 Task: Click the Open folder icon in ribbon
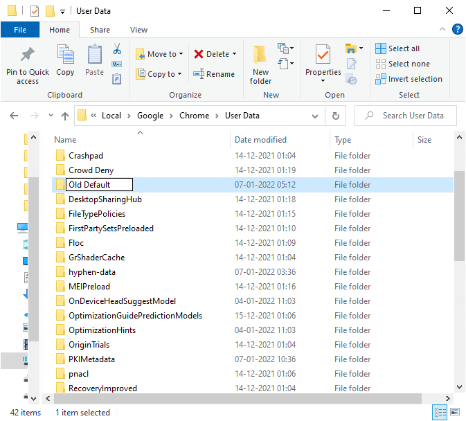(x=351, y=48)
